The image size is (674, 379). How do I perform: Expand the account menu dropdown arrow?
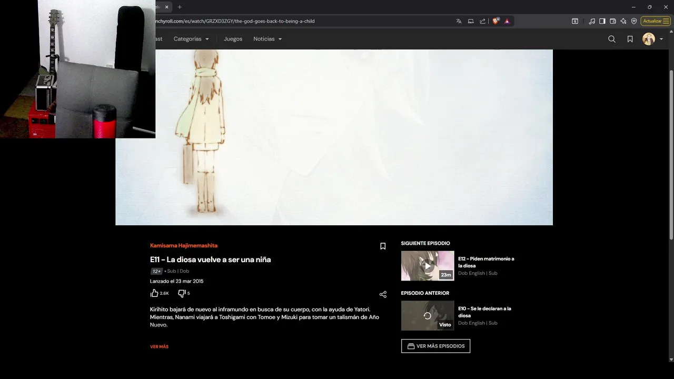pos(661,39)
